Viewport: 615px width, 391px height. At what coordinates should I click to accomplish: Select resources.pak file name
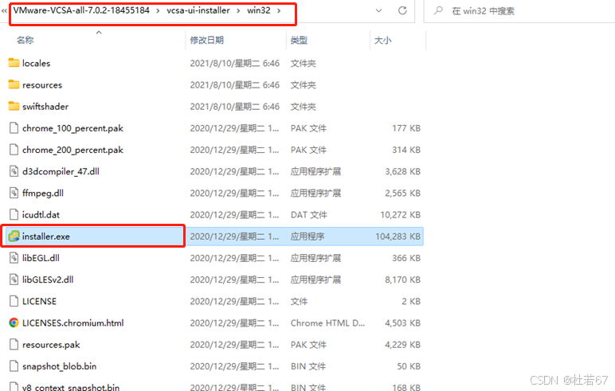click(x=51, y=345)
